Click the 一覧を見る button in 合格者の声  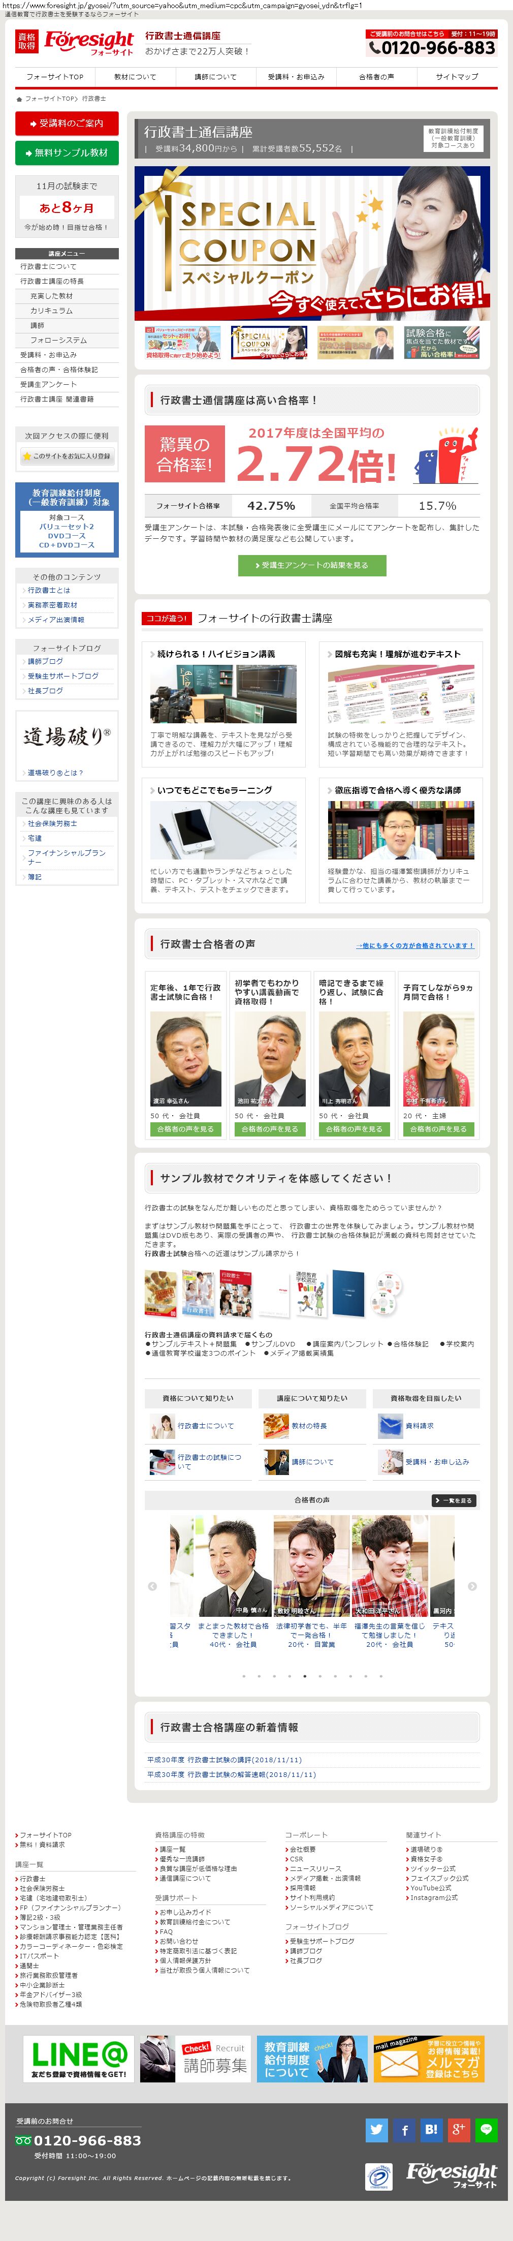454,1500
